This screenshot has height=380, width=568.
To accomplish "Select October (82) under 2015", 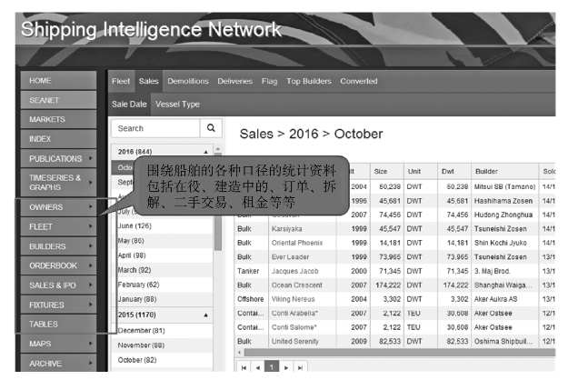I will 163,360.
